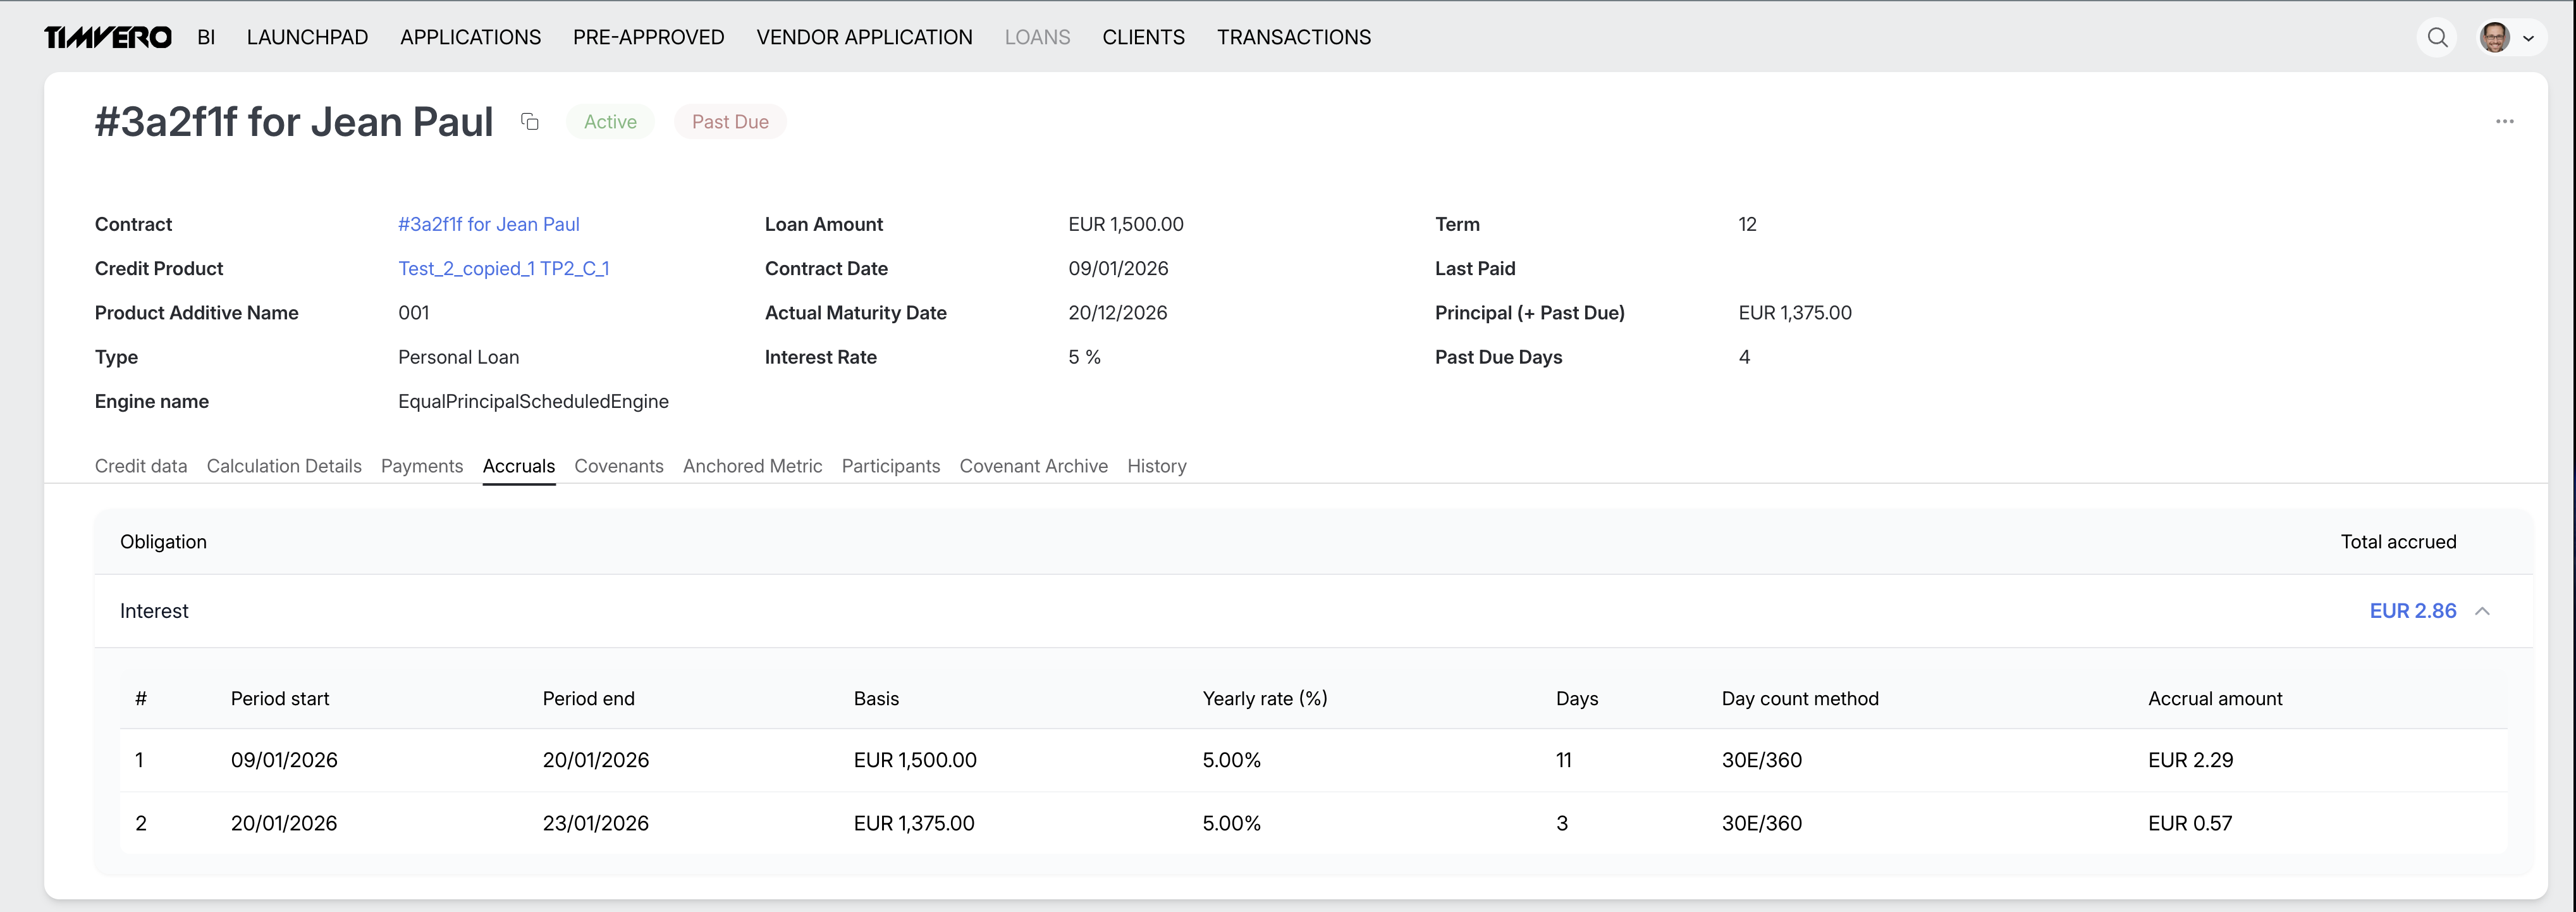Go to the History tab
This screenshot has height=912, width=2576.
point(1156,466)
